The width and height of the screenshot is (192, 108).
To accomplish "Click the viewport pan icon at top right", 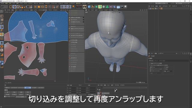I will coord(140,10).
